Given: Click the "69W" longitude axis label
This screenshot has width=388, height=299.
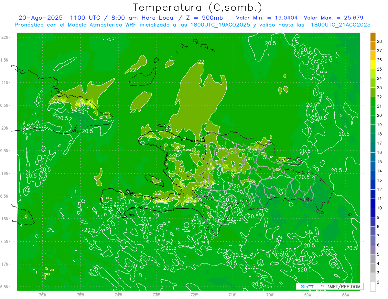Looking at the screenshot, I should [308, 294].
